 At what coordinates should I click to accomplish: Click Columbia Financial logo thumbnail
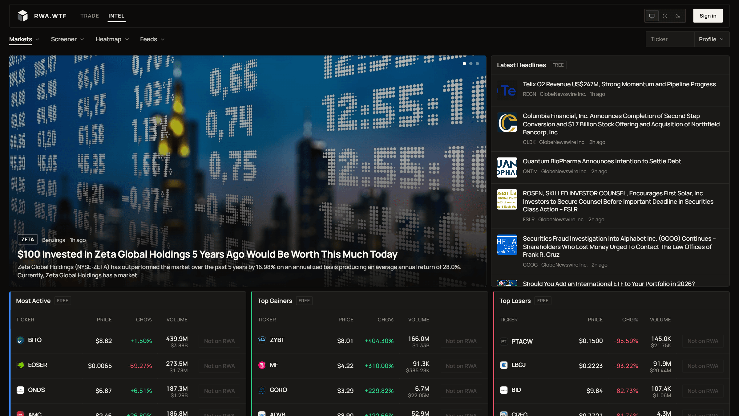tap(507, 122)
